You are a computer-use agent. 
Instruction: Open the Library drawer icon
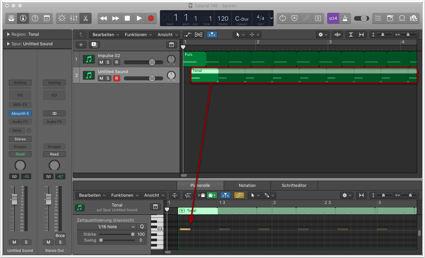tap(11, 18)
